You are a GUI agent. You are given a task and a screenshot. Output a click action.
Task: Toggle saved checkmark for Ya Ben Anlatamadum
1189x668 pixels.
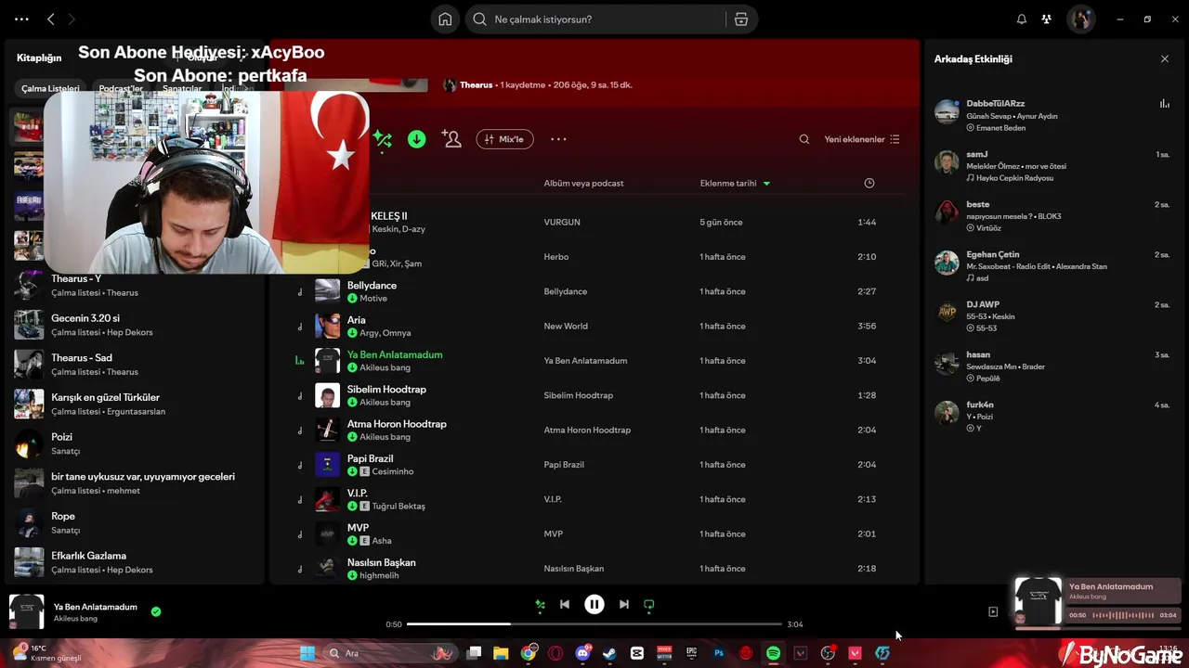(x=156, y=611)
